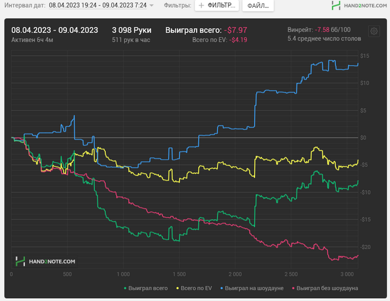Click the 511 рук в час text
Image resolution: width=390 pixels, height=301 pixels.
click(131, 40)
